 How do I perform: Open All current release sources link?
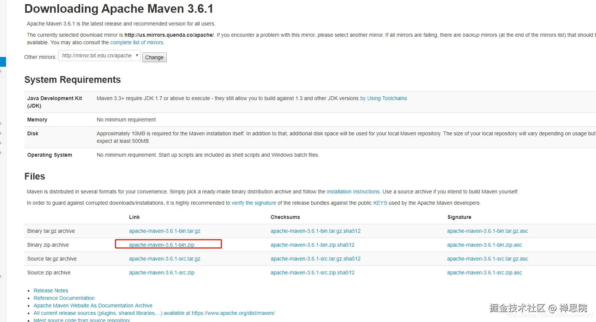click(x=154, y=313)
